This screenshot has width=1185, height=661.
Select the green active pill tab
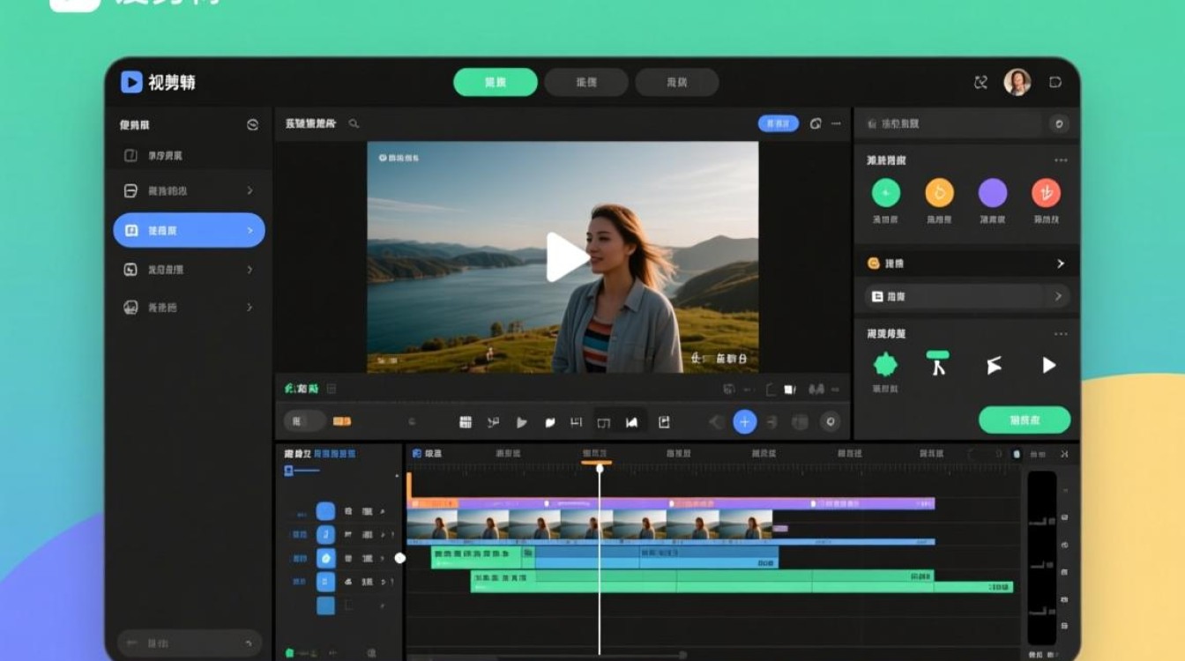496,82
